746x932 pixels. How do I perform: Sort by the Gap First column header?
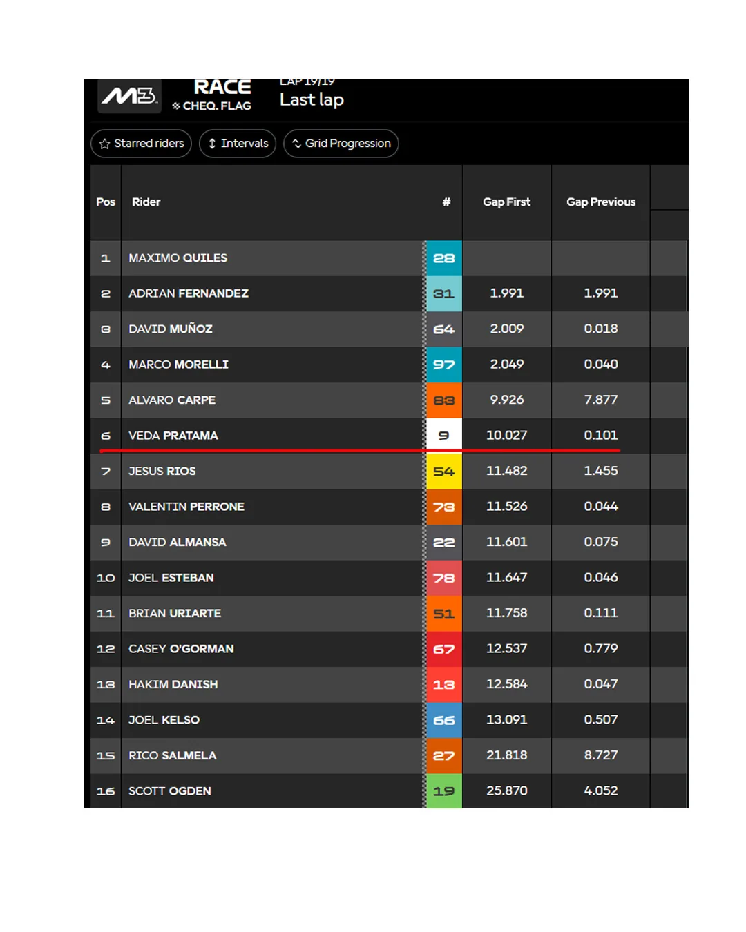506,202
